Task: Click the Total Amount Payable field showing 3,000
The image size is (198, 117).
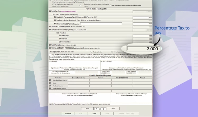Action: point(143,49)
